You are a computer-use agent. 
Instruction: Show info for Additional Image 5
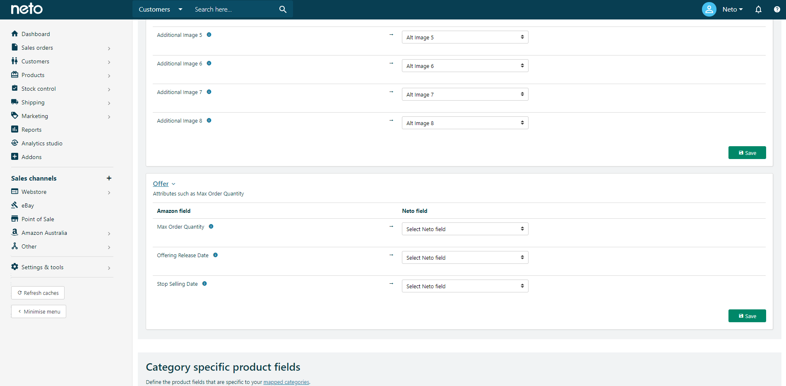[x=209, y=35]
